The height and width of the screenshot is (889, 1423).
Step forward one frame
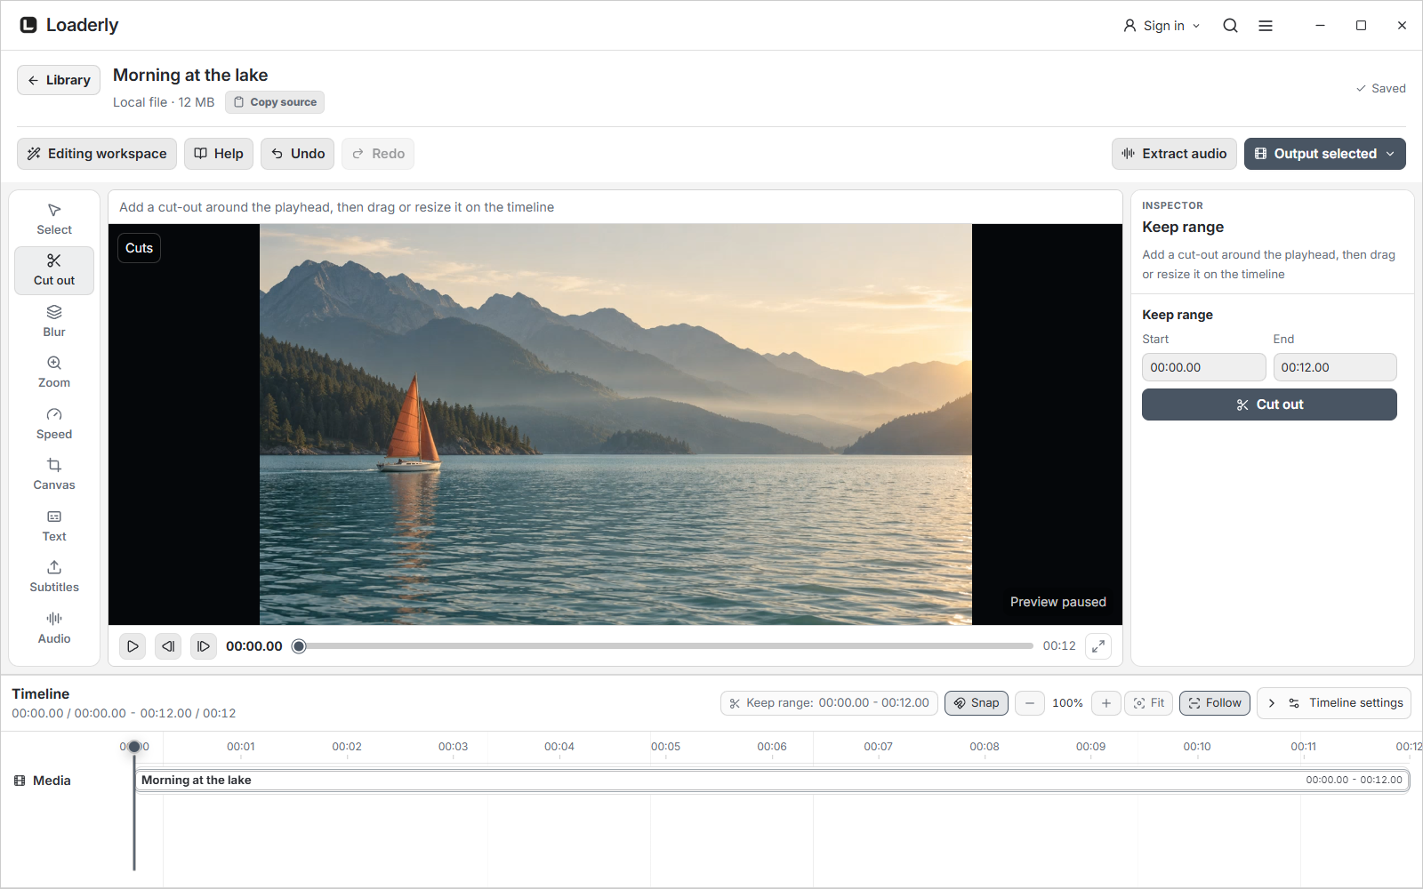[204, 646]
